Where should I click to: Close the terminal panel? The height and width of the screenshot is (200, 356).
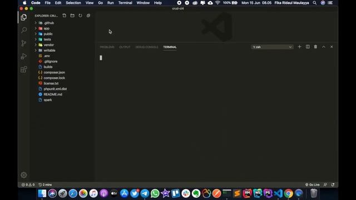coord(332,47)
